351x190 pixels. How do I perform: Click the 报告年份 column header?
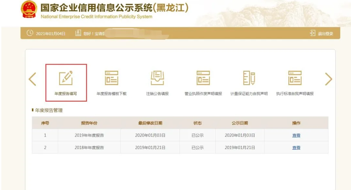[x=89, y=123]
